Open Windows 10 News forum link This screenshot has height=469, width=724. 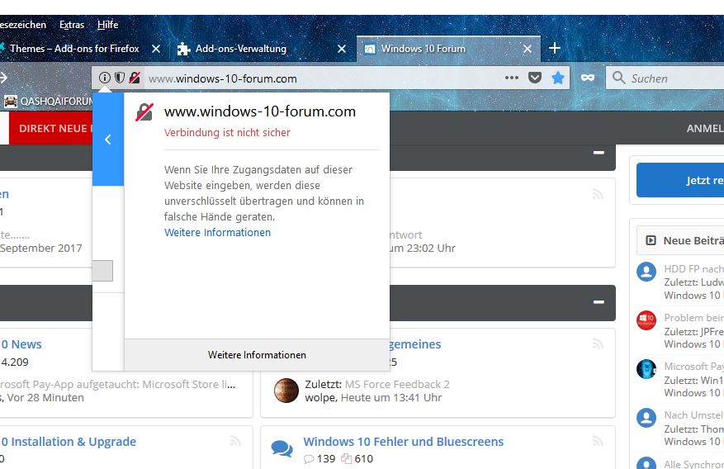(21, 344)
